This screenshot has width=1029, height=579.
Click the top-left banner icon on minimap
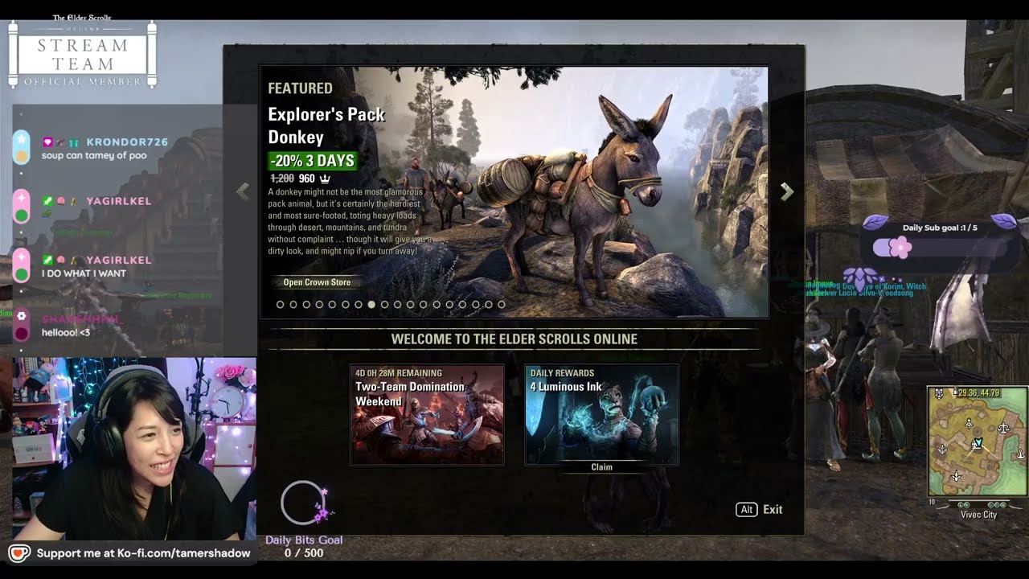coord(939,394)
